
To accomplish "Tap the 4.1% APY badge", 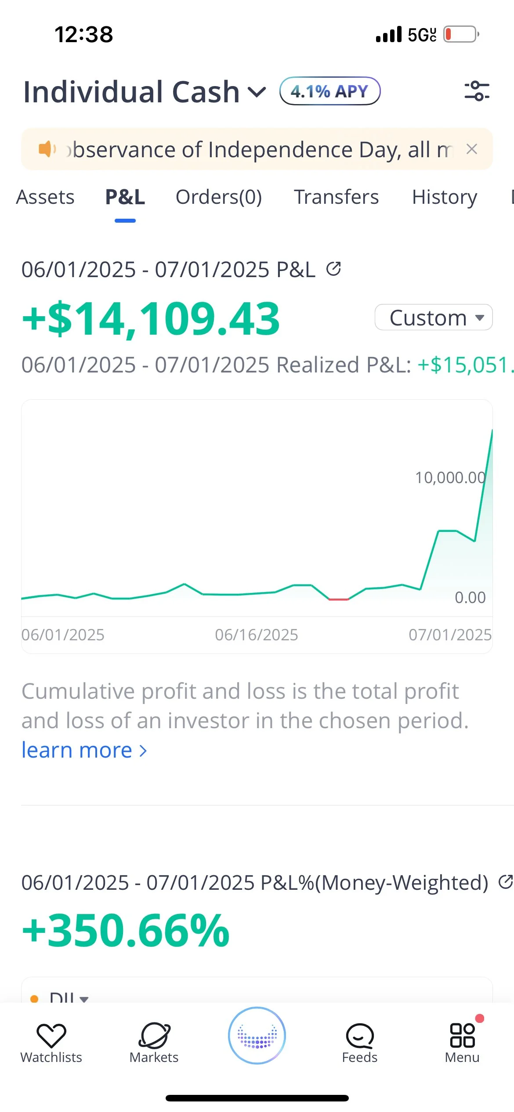I will click(x=330, y=91).
